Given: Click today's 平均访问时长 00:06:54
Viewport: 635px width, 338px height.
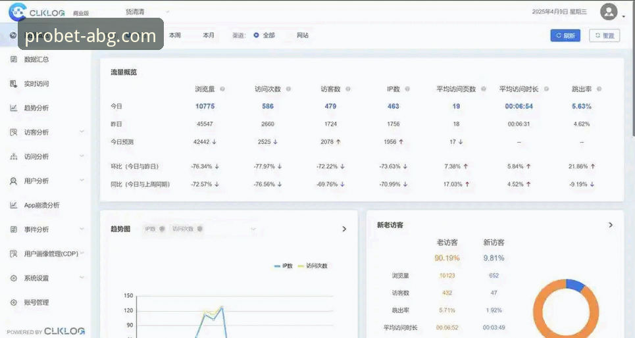Looking at the screenshot, I should point(519,106).
